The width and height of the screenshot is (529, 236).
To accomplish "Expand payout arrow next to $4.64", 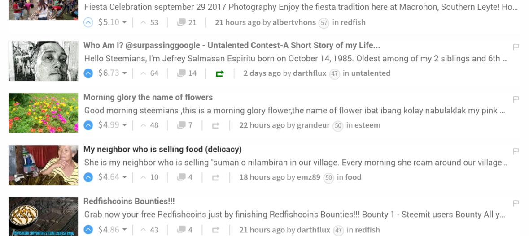I will coord(125,177).
